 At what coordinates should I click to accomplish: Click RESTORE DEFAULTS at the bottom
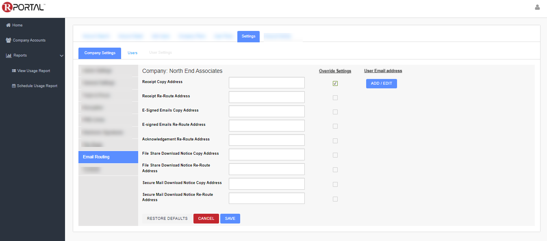(167, 218)
